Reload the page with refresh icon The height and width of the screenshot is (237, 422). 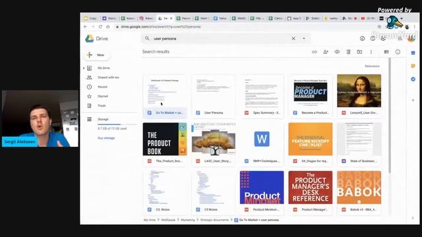pyautogui.click(x=100, y=26)
